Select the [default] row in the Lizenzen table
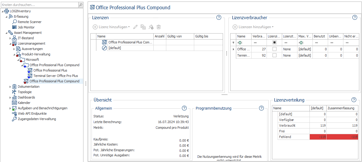 point(157,48)
